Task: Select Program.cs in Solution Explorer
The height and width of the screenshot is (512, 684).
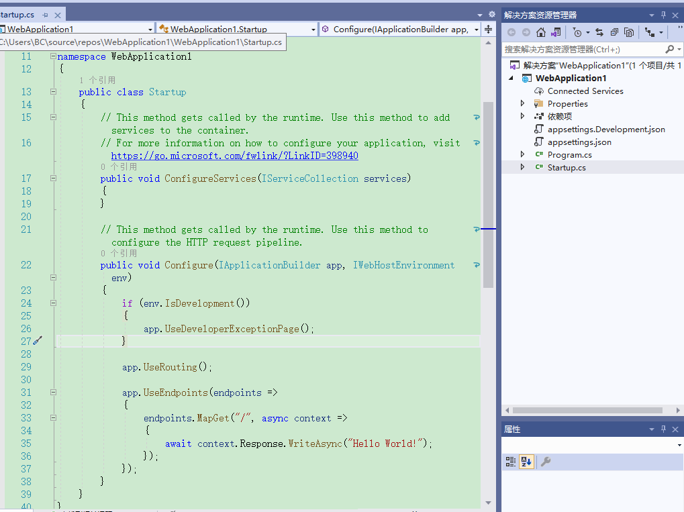Action: (x=570, y=155)
